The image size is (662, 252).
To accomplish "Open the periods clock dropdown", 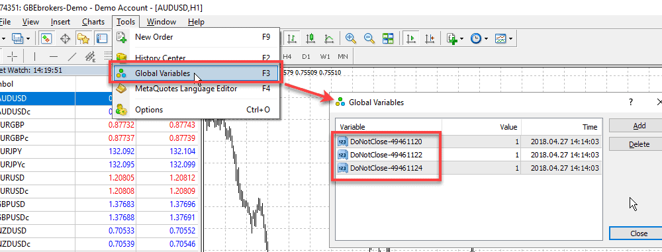I will (479, 39).
